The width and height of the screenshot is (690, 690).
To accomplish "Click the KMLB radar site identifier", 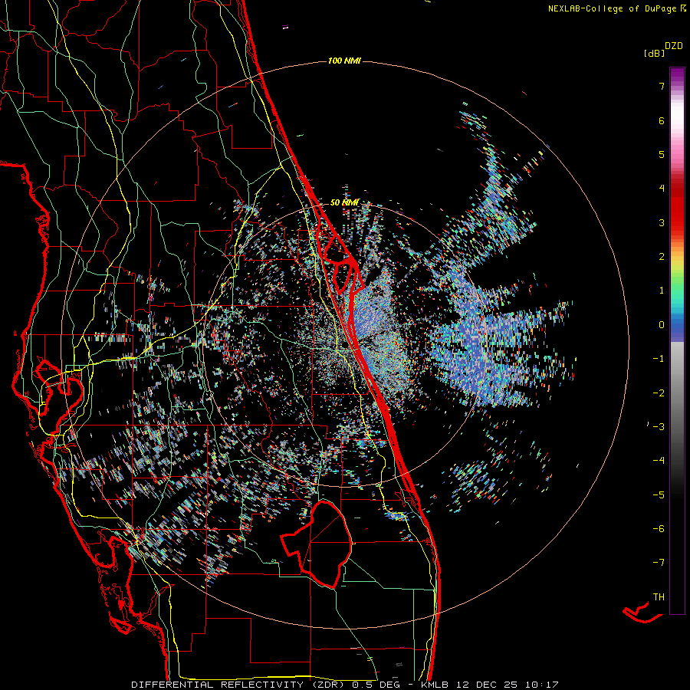I will tap(435, 685).
